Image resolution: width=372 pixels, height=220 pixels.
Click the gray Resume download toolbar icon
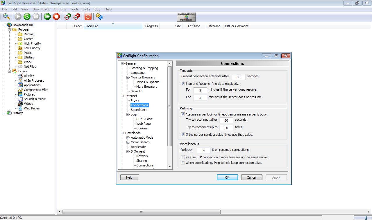click(x=18, y=16)
